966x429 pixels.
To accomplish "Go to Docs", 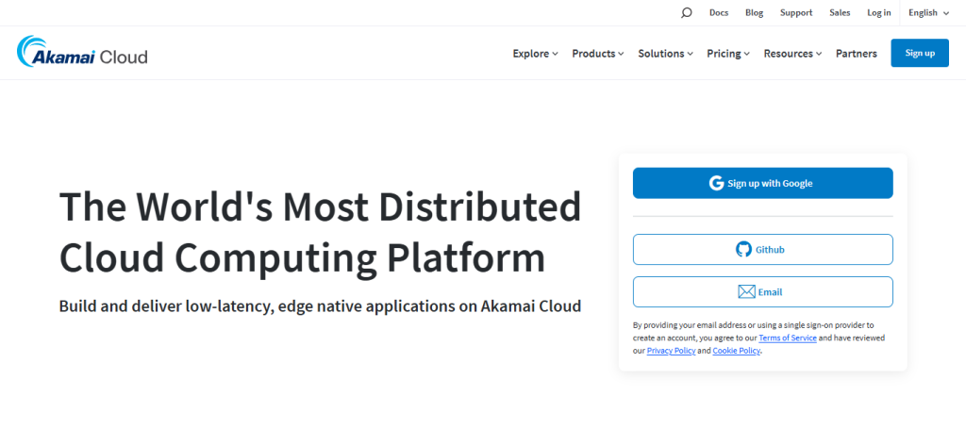I will [x=718, y=13].
